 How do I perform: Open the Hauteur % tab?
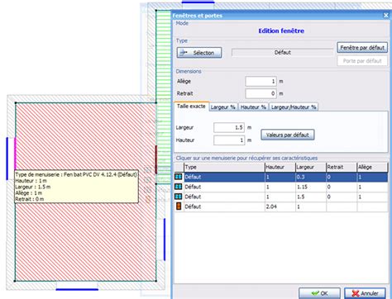[253, 107]
